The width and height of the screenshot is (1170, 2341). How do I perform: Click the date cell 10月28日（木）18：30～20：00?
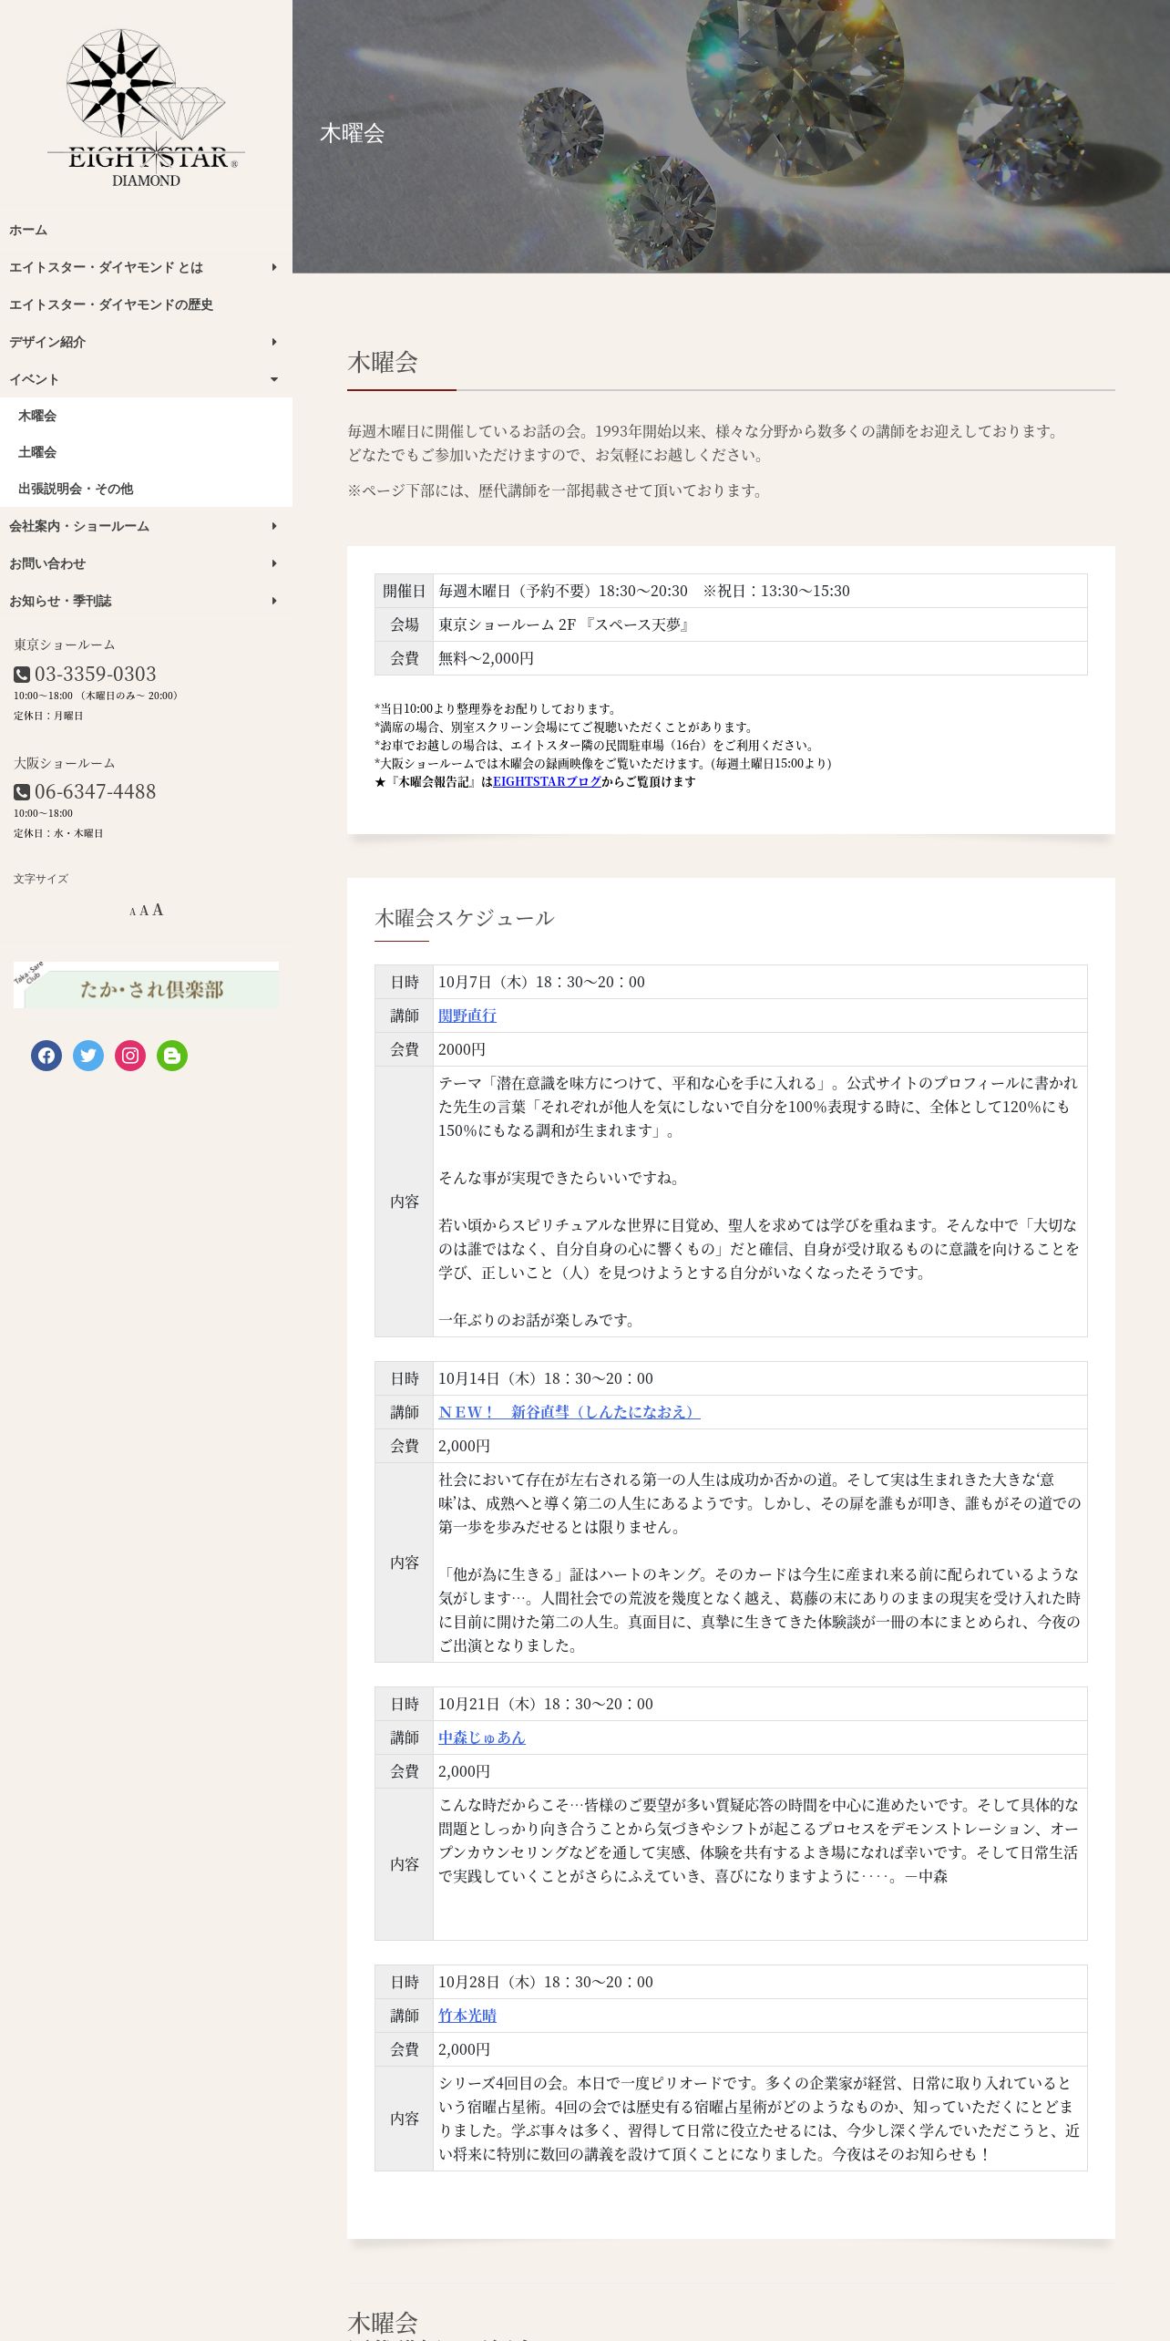[760, 1982]
